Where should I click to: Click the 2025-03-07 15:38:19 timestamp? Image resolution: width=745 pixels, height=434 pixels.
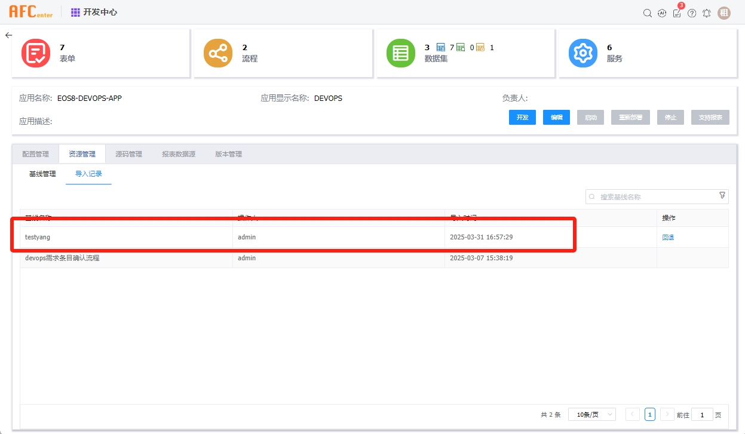click(481, 258)
